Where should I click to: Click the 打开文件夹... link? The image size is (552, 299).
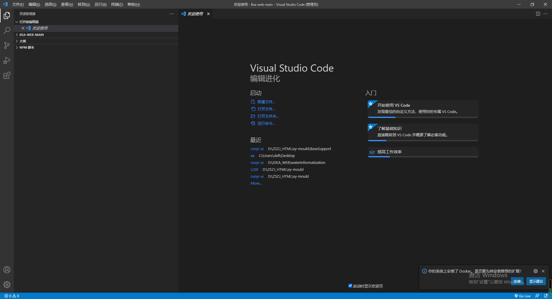click(268, 116)
